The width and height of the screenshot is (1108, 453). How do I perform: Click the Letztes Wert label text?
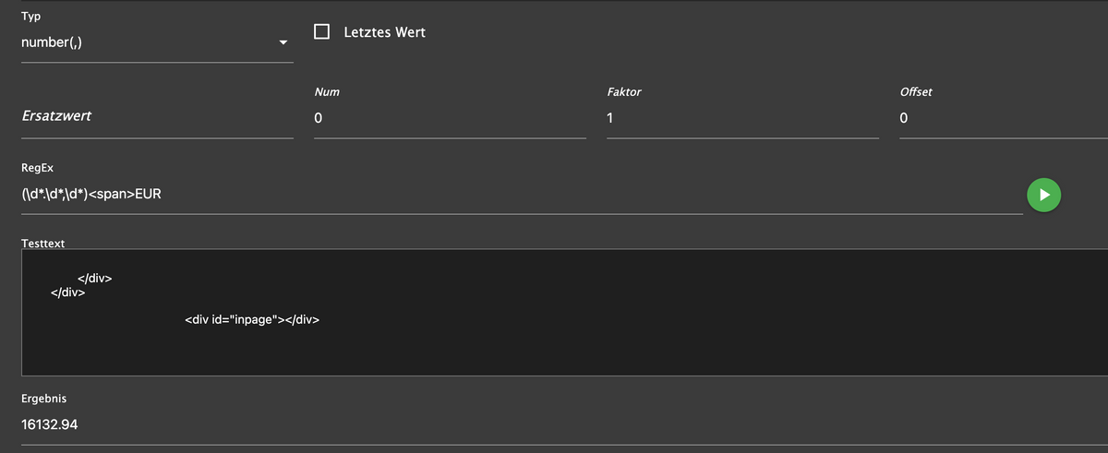(384, 32)
